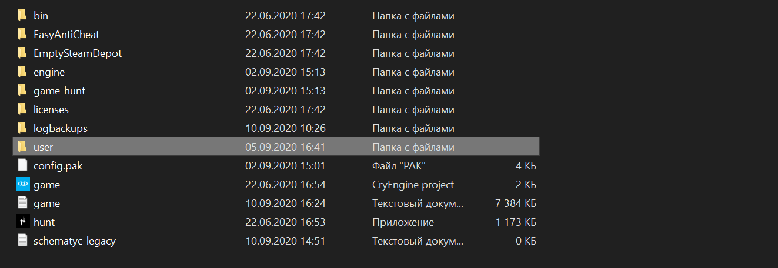The height and width of the screenshot is (268, 778).
Task: Select the 'Приложение' type label
Action: (x=403, y=222)
